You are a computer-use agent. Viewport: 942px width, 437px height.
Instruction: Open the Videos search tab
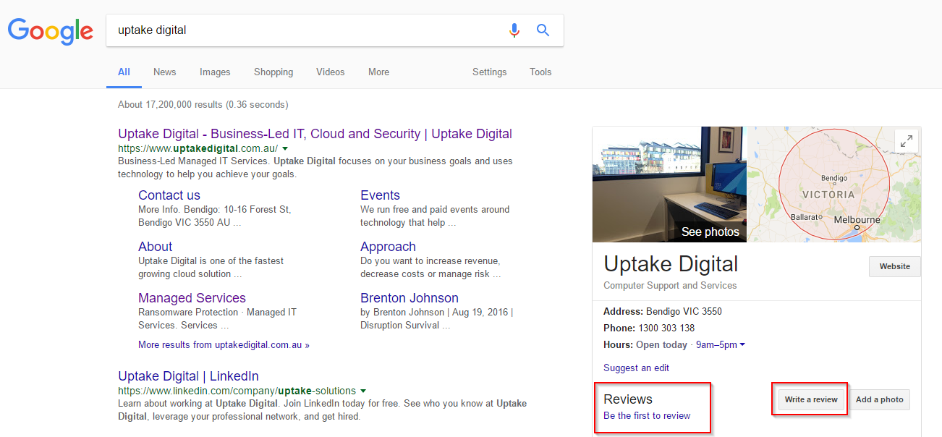[330, 72]
